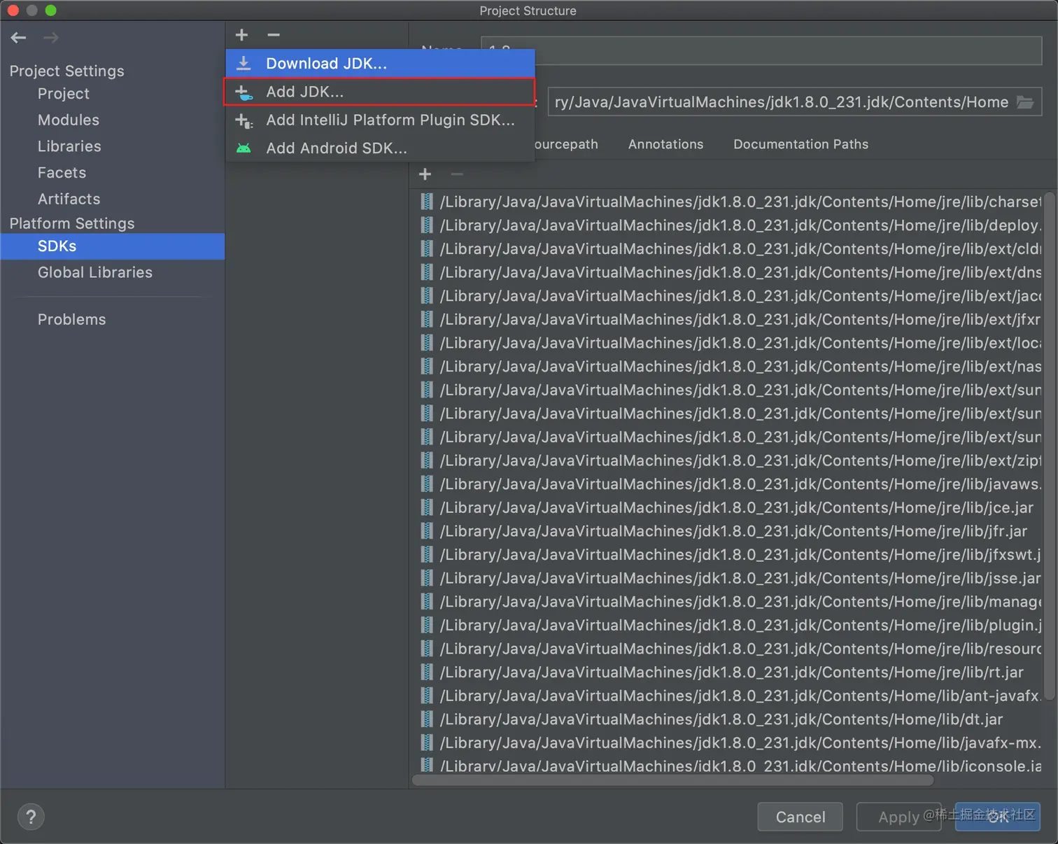
Task: Click the SDK Name input field
Action: [x=761, y=50]
